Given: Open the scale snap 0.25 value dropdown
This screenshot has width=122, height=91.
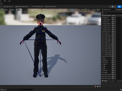Looking at the screenshot, I should [94, 10].
